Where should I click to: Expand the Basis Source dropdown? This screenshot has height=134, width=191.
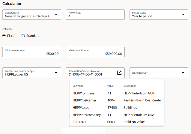56,14
